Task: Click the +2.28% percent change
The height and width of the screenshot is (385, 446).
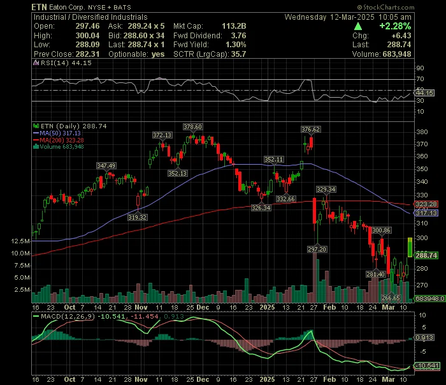Action: click(x=395, y=26)
